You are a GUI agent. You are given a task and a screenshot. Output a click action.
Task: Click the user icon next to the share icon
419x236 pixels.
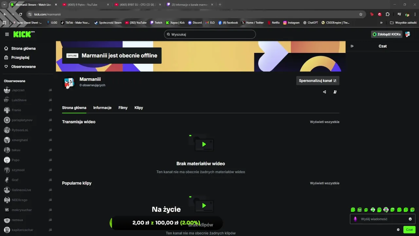point(335,92)
